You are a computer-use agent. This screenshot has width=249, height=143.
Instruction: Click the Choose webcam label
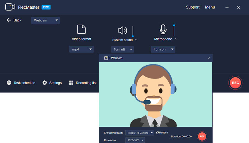114,133
